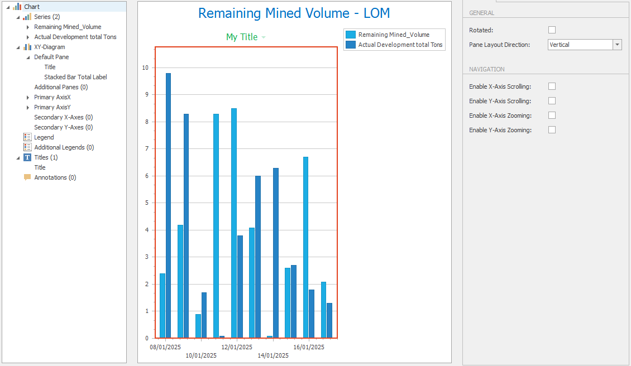Click the XY-Diagram icon in tree

(x=27, y=47)
